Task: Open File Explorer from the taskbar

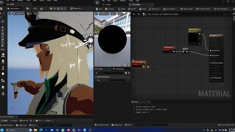Action: coord(35,130)
